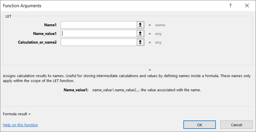The width and height of the screenshot is (256, 132).
Task: Click 'any' preview beside Calculation_or_name2
Action: (158, 42)
